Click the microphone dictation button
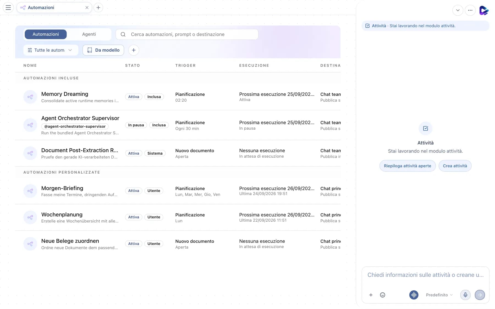 [465, 295]
